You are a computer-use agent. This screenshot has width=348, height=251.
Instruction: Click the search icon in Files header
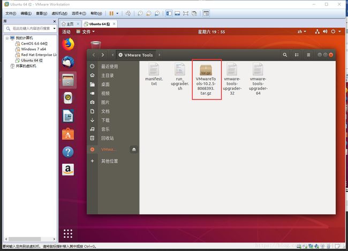pyautogui.click(x=285, y=55)
